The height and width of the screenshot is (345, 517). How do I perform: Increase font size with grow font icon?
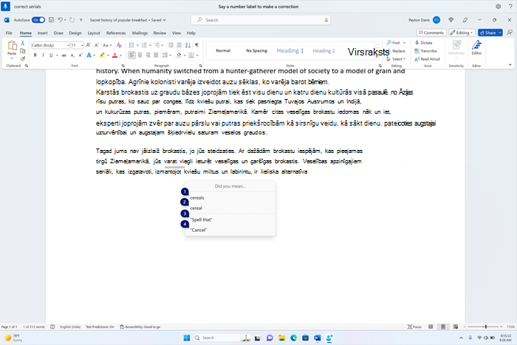(89, 45)
